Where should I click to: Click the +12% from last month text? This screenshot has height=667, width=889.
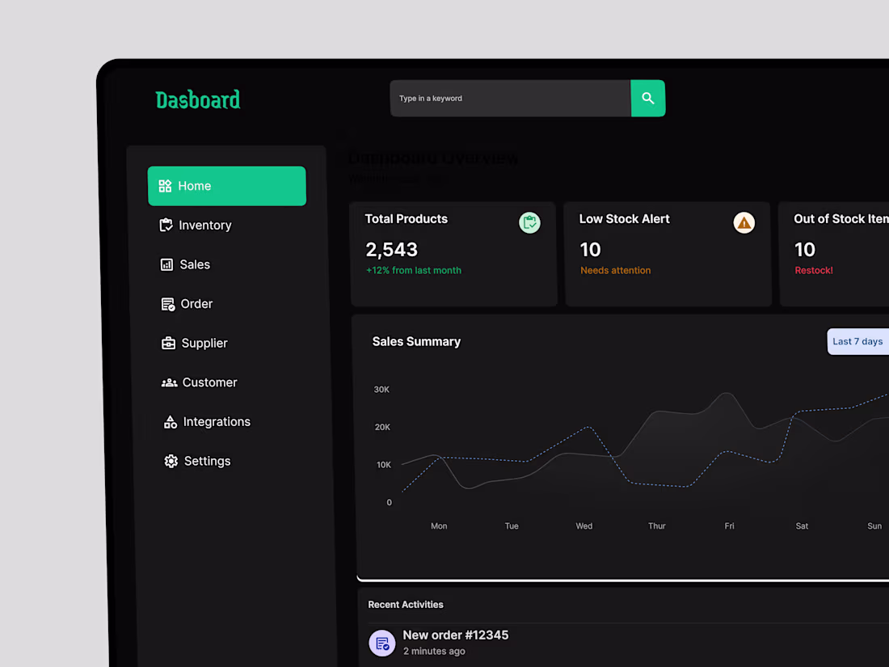(414, 270)
